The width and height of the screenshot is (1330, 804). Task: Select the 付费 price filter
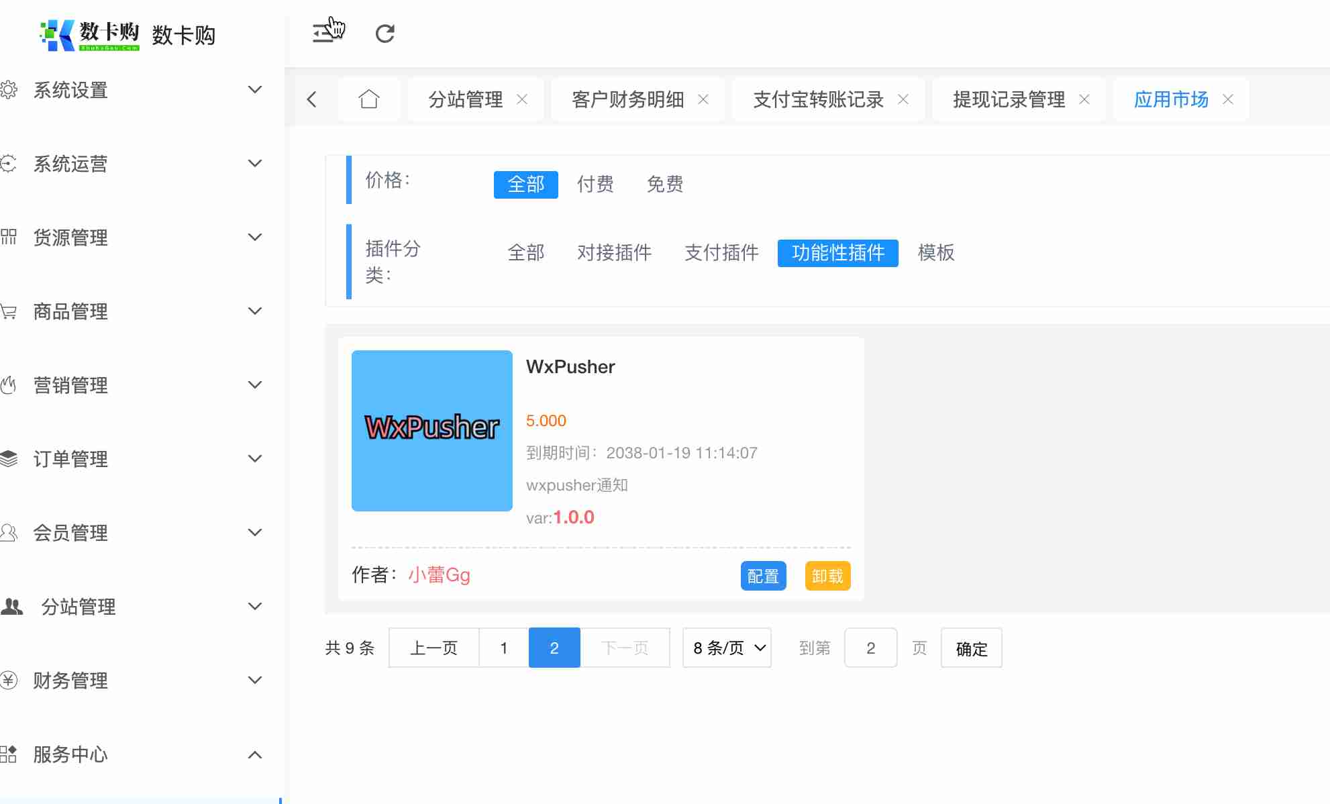coord(595,185)
